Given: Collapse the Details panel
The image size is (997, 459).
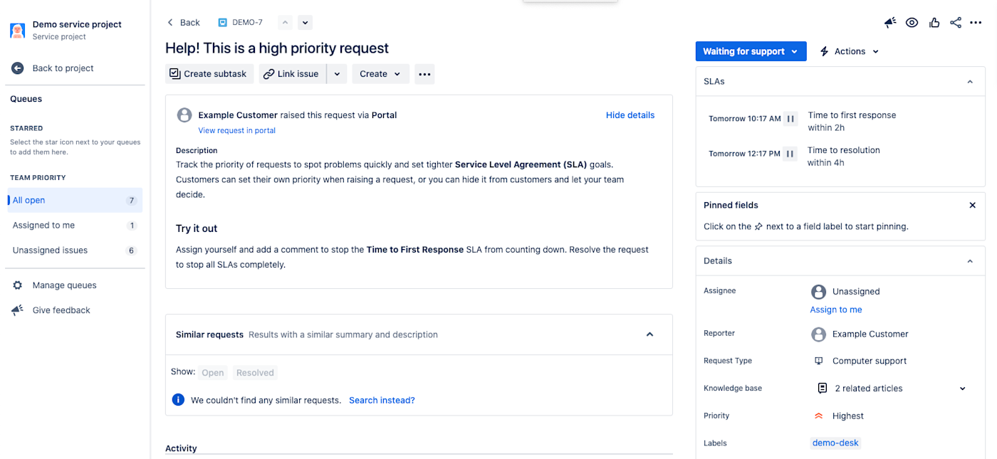Looking at the screenshot, I should 970,261.
